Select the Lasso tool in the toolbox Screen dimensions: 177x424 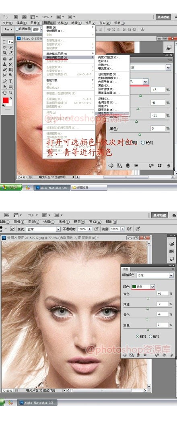[4, 47]
